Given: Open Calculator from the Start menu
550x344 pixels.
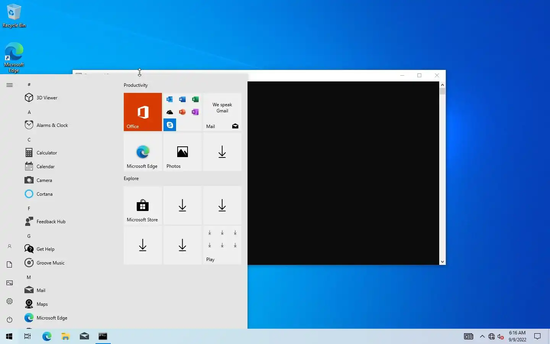Looking at the screenshot, I should [x=69, y=153].
